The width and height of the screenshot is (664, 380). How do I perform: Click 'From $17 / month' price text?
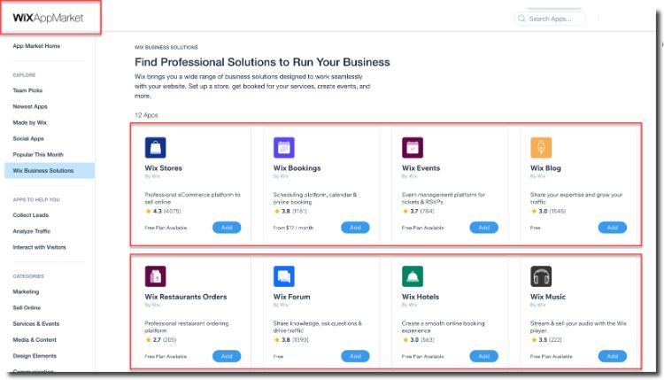coord(293,228)
